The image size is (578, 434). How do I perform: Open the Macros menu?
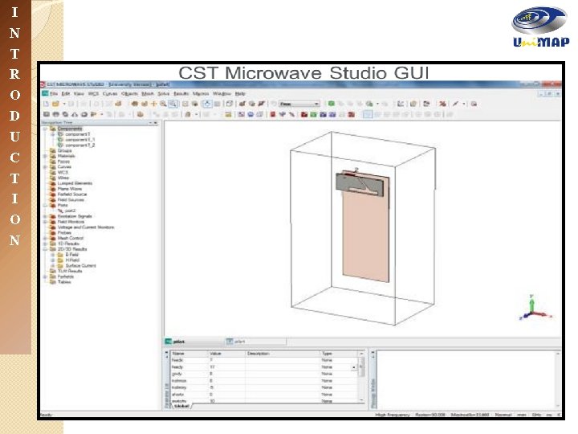point(201,94)
